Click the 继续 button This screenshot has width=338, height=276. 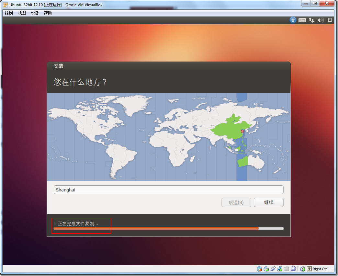pos(269,202)
